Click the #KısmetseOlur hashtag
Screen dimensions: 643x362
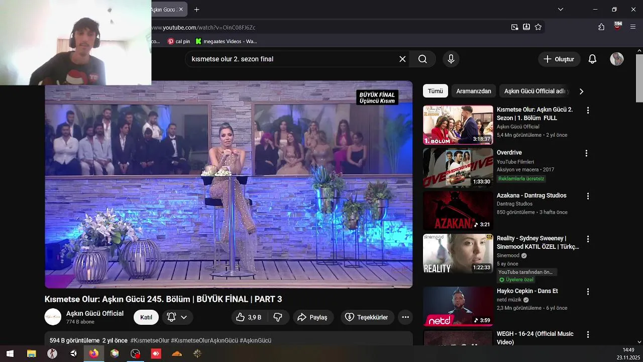tap(150, 340)
